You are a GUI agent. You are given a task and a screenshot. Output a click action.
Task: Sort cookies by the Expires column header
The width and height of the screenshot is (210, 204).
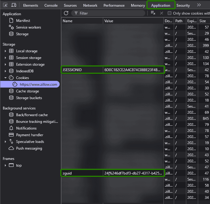[x=192, y=21]
